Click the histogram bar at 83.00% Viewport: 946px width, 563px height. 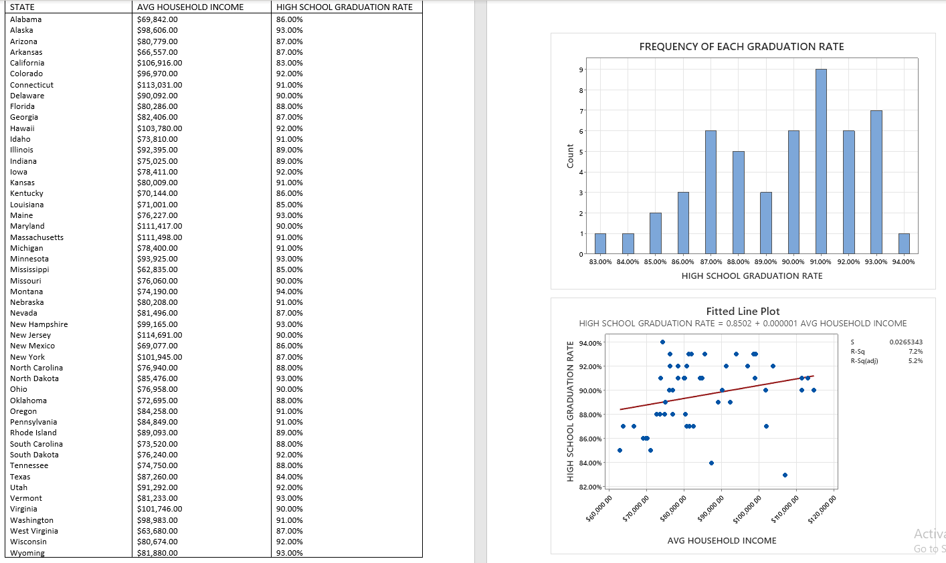point(600,243)
